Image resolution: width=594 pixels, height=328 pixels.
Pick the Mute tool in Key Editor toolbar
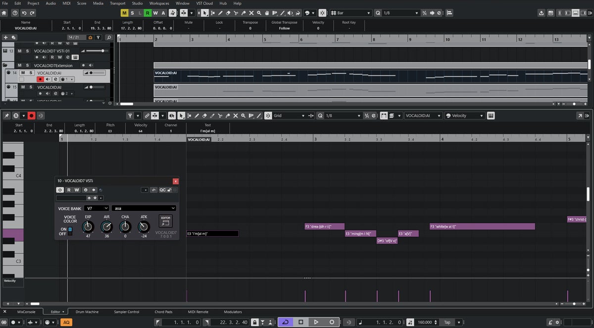coord(235,115)
